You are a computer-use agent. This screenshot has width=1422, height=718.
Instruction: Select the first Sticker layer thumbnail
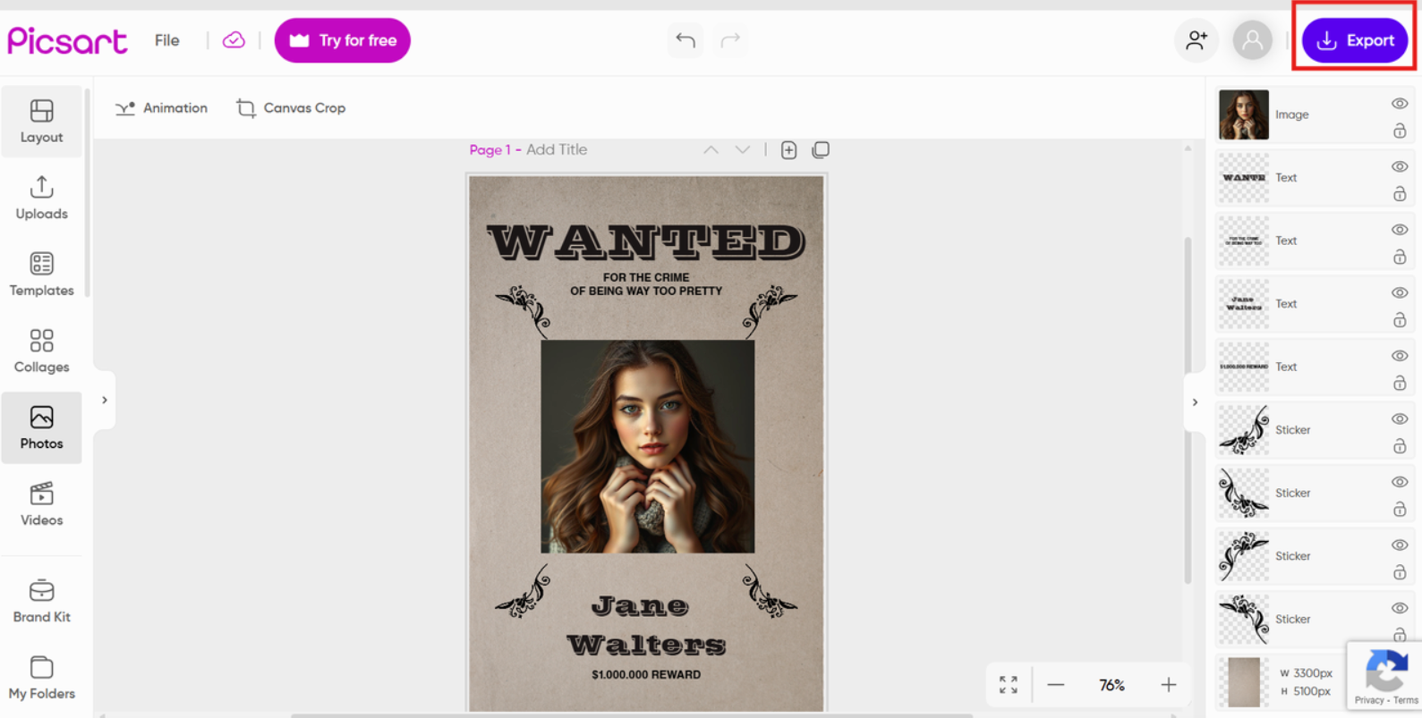[x=1244, y=430]
